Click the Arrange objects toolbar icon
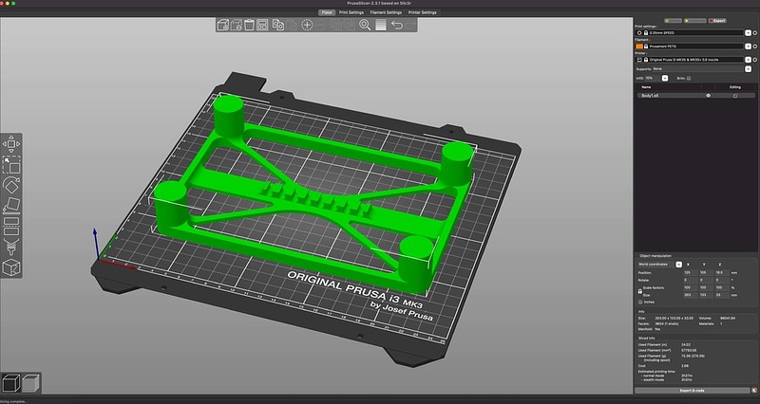Screen dimensions: 760x404 tap(262, 25)
